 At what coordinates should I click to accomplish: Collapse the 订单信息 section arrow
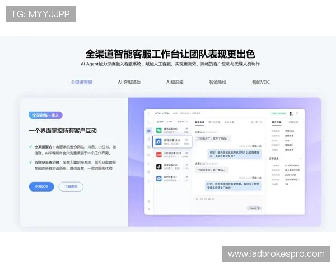pos(300,159)
